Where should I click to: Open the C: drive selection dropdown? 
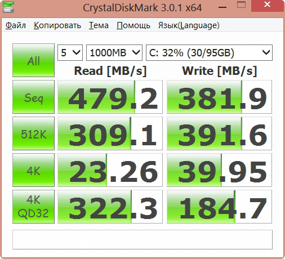pyautogui.click(x=209, y=52)
